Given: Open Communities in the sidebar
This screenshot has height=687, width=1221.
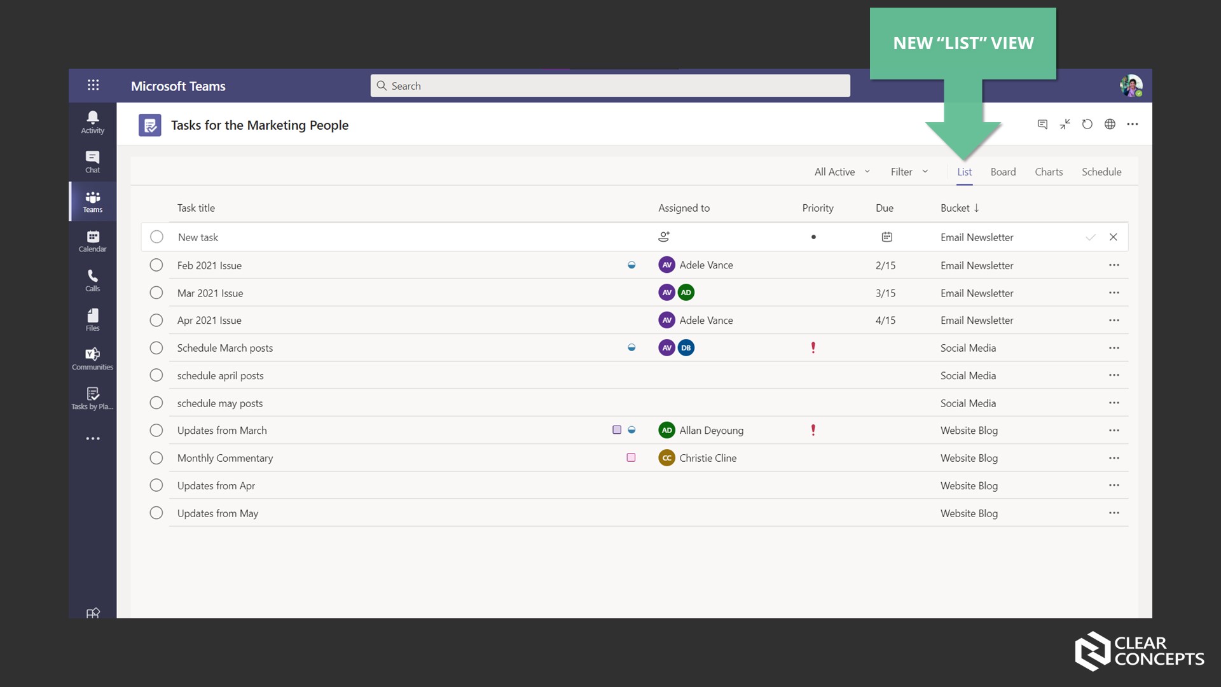Looking at the screenshot, I should [x=92, y=359].
